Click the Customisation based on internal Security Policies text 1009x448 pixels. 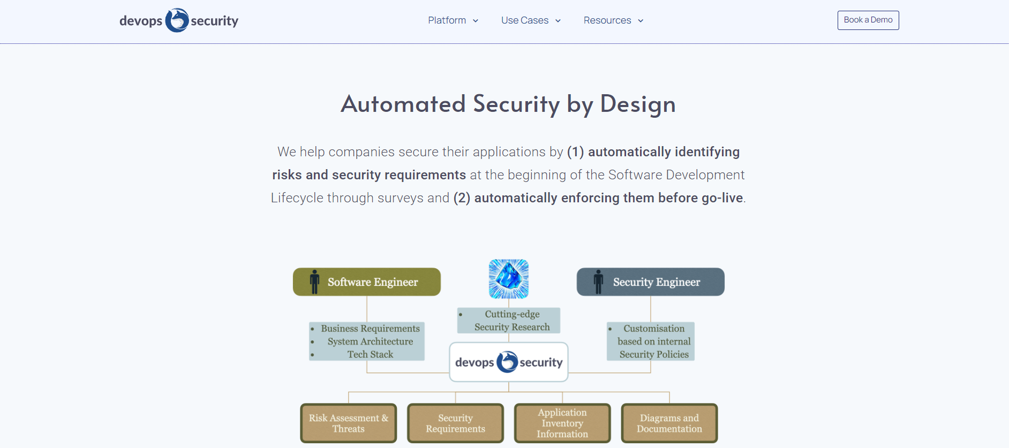click(654, 341)
